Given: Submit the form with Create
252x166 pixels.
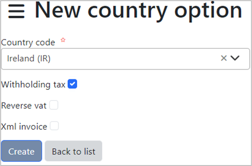Looking at the screenshot, I should click(x=22, y=151).
